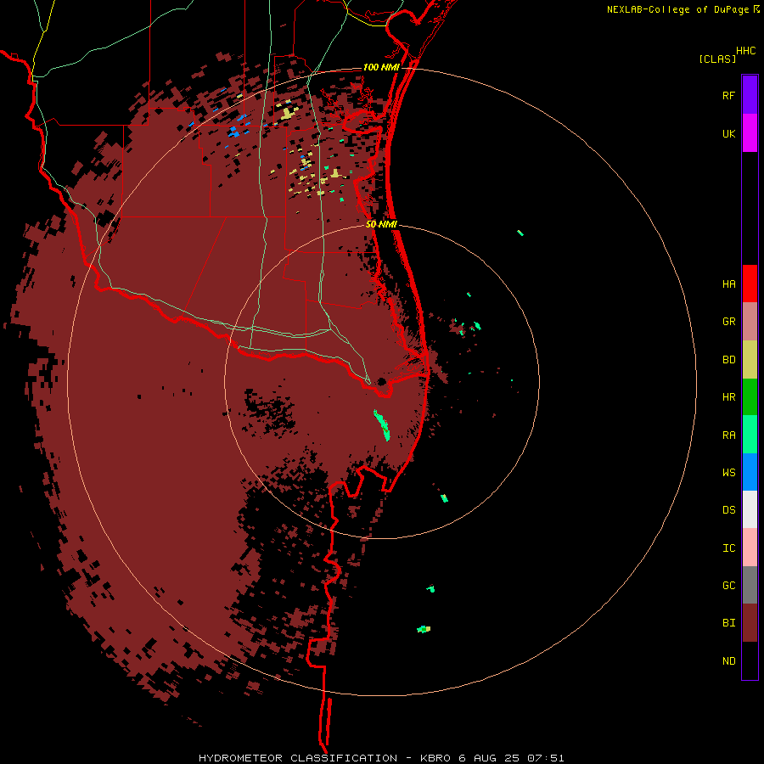The width and height of the screenshot is (764, 764).
Task: Click the RA legend label
Action: [x=729, y=435]
